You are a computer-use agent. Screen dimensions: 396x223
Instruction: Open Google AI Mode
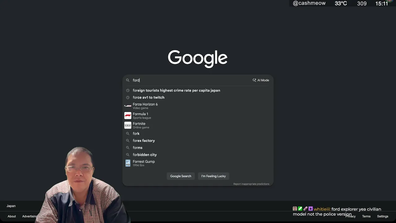tap(261, 80)
